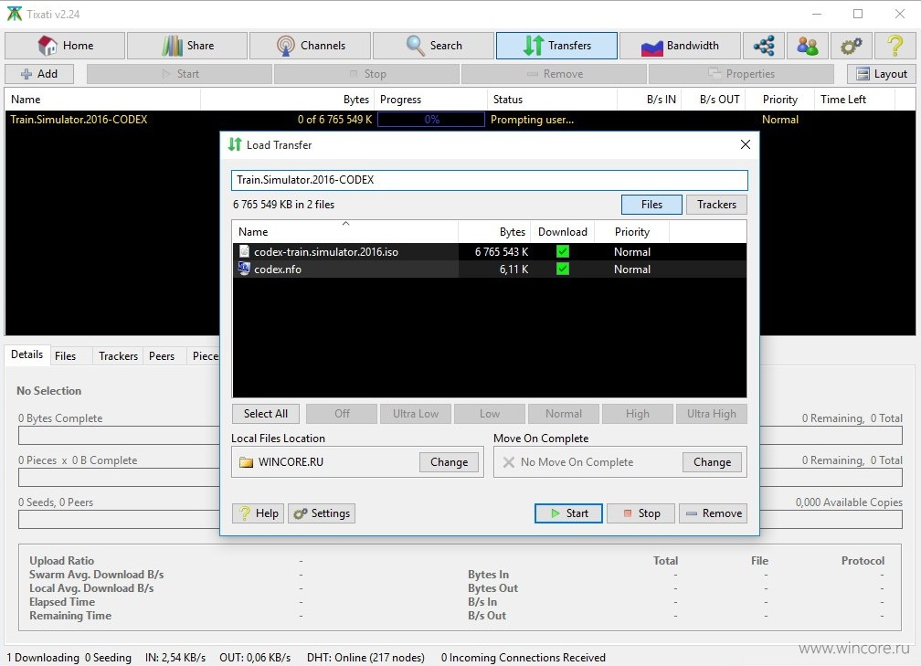Click the codex.nfo file icon
Screen dimensions: 921x666
(244, 269)
